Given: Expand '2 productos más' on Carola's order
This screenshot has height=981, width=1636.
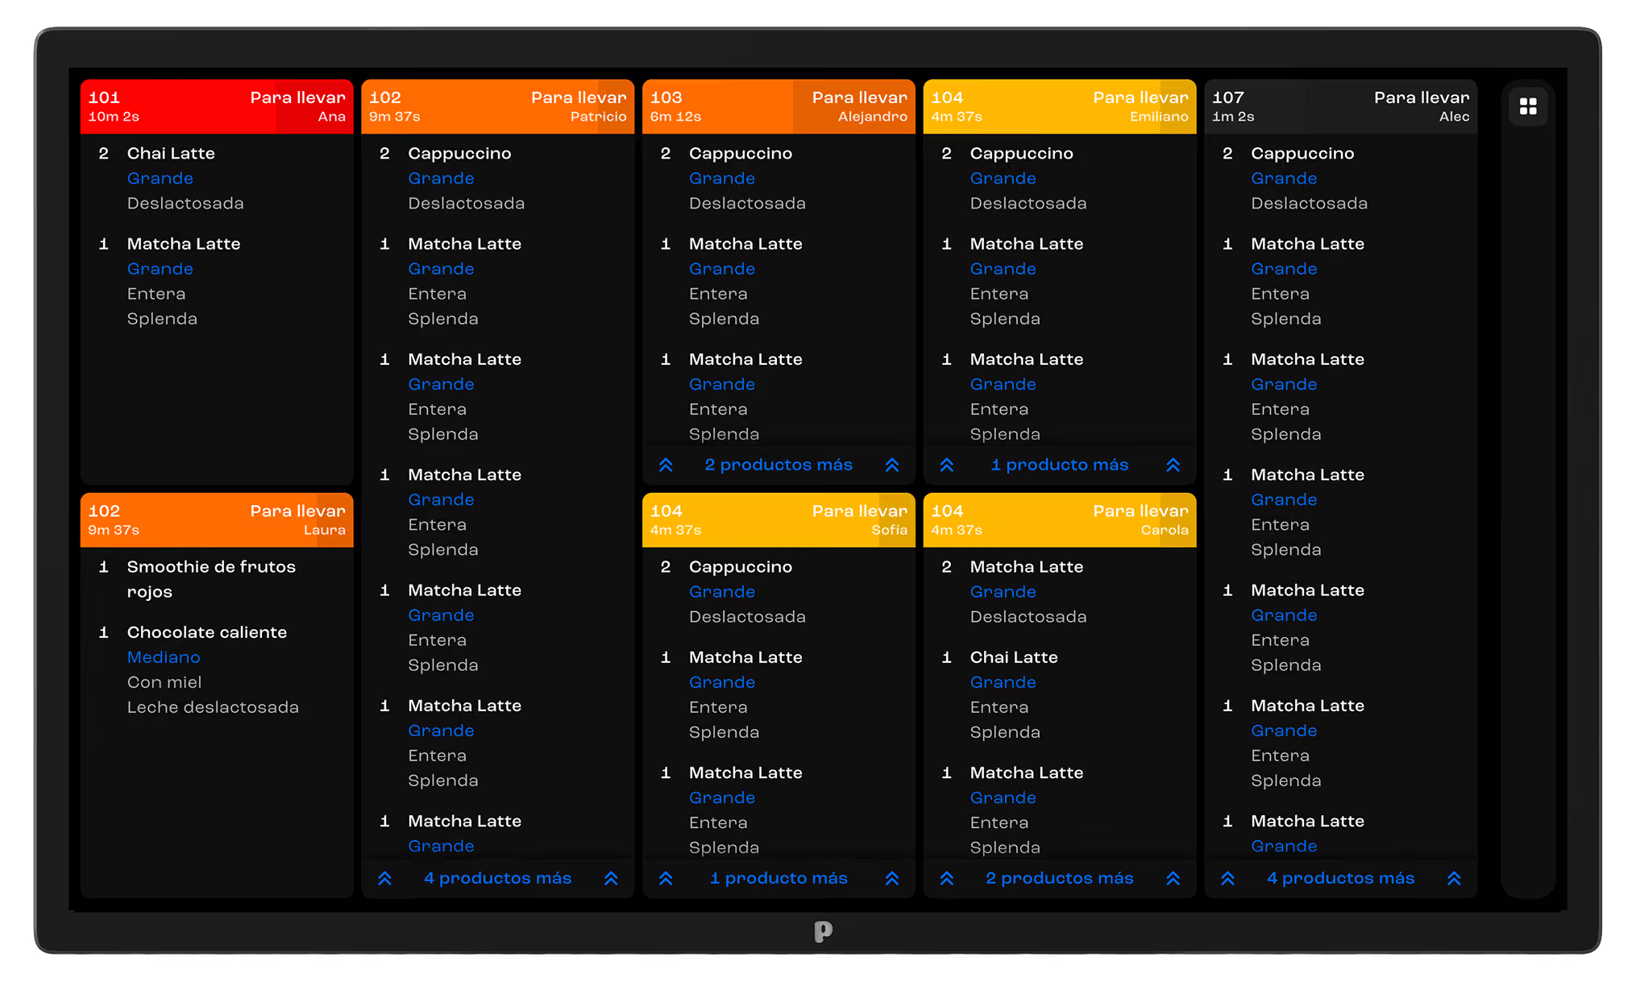Looking at the screenshot, I should (1060, 878).
